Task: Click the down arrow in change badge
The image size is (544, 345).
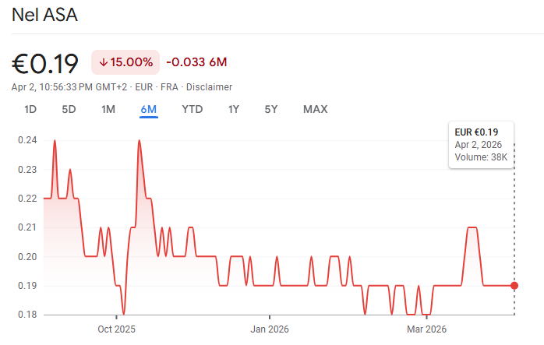Action: (104, 62)
